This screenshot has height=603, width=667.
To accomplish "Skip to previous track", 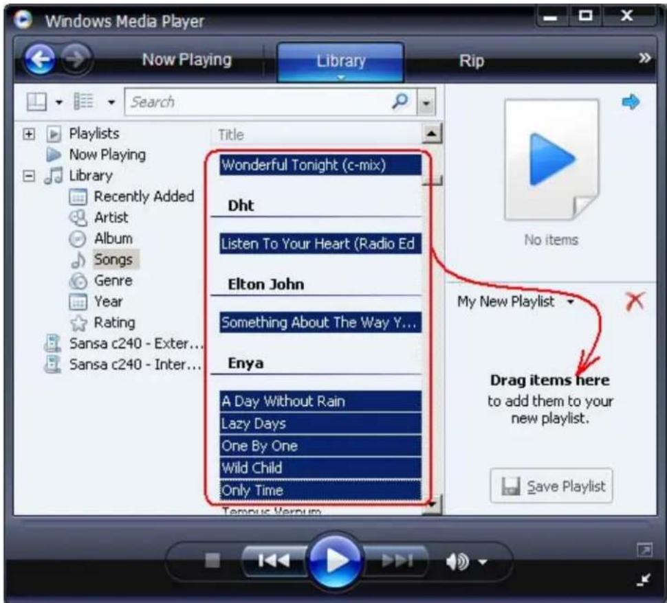I will pyautogui.click(x=274, y=560).
